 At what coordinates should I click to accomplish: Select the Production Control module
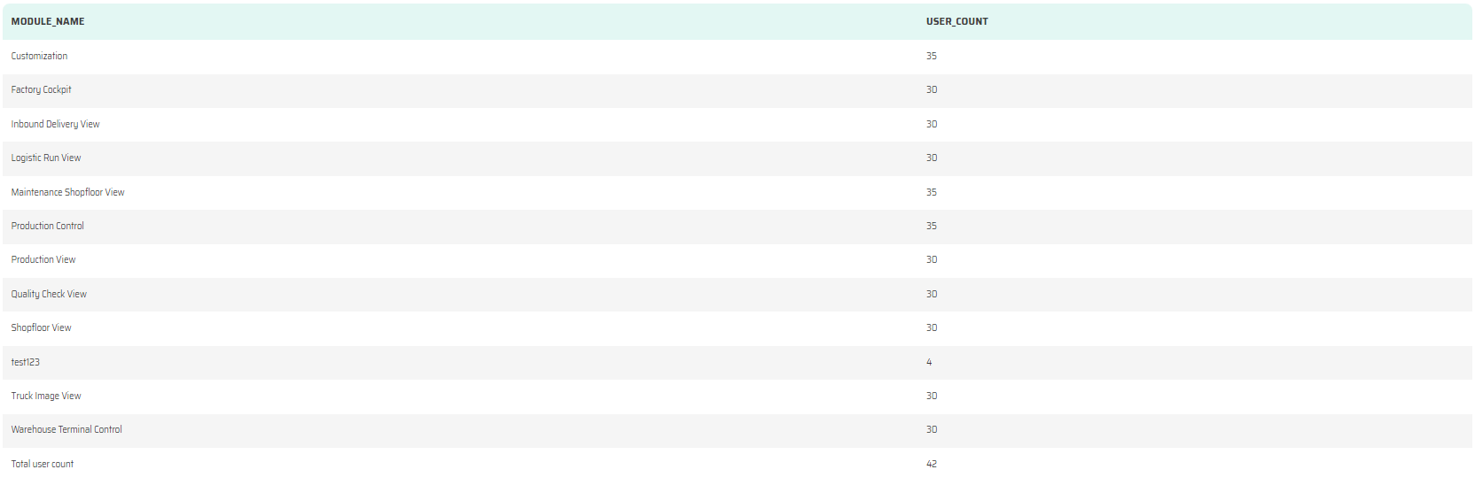(x=47, y=226)
